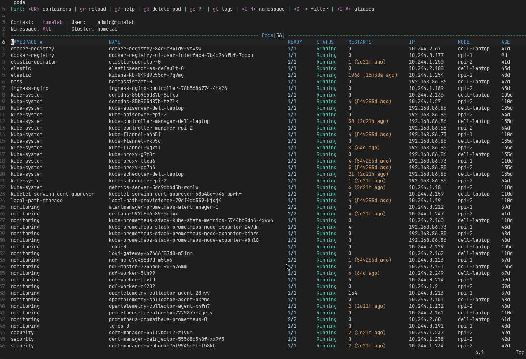Select pod ndf-worker-5th99
526x359 pixels.
point(132,273)
